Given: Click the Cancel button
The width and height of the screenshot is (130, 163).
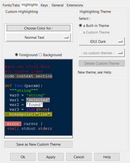Looking at the screenshot, I should [79, 157].
